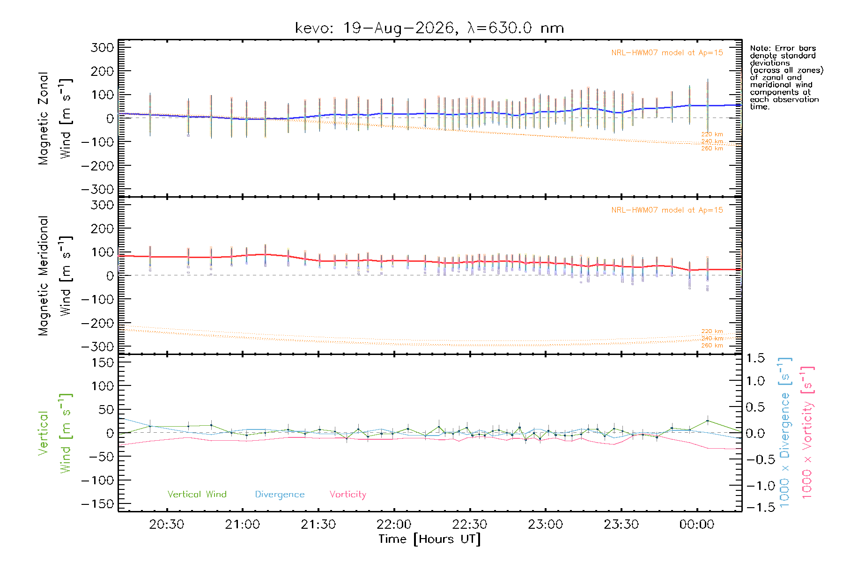843x562 pixels.
Task: Click the plot title 'kevo: 19-Aug-2026'
Action: (x=375, y=28)
